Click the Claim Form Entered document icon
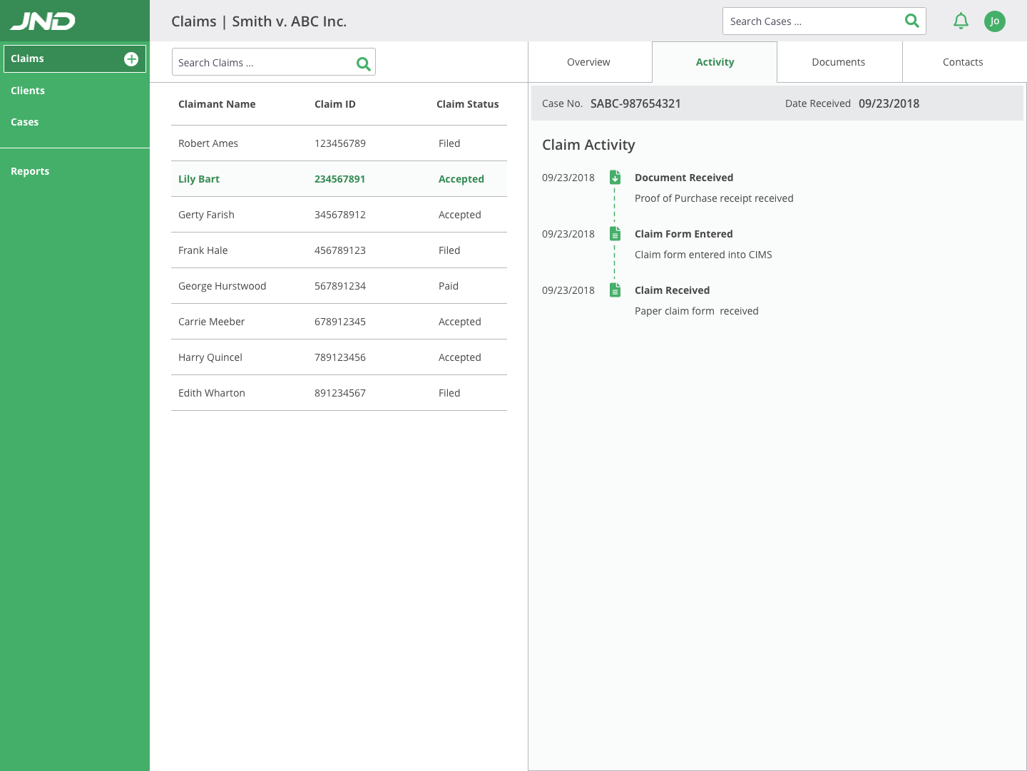 [x=615, y=234]
